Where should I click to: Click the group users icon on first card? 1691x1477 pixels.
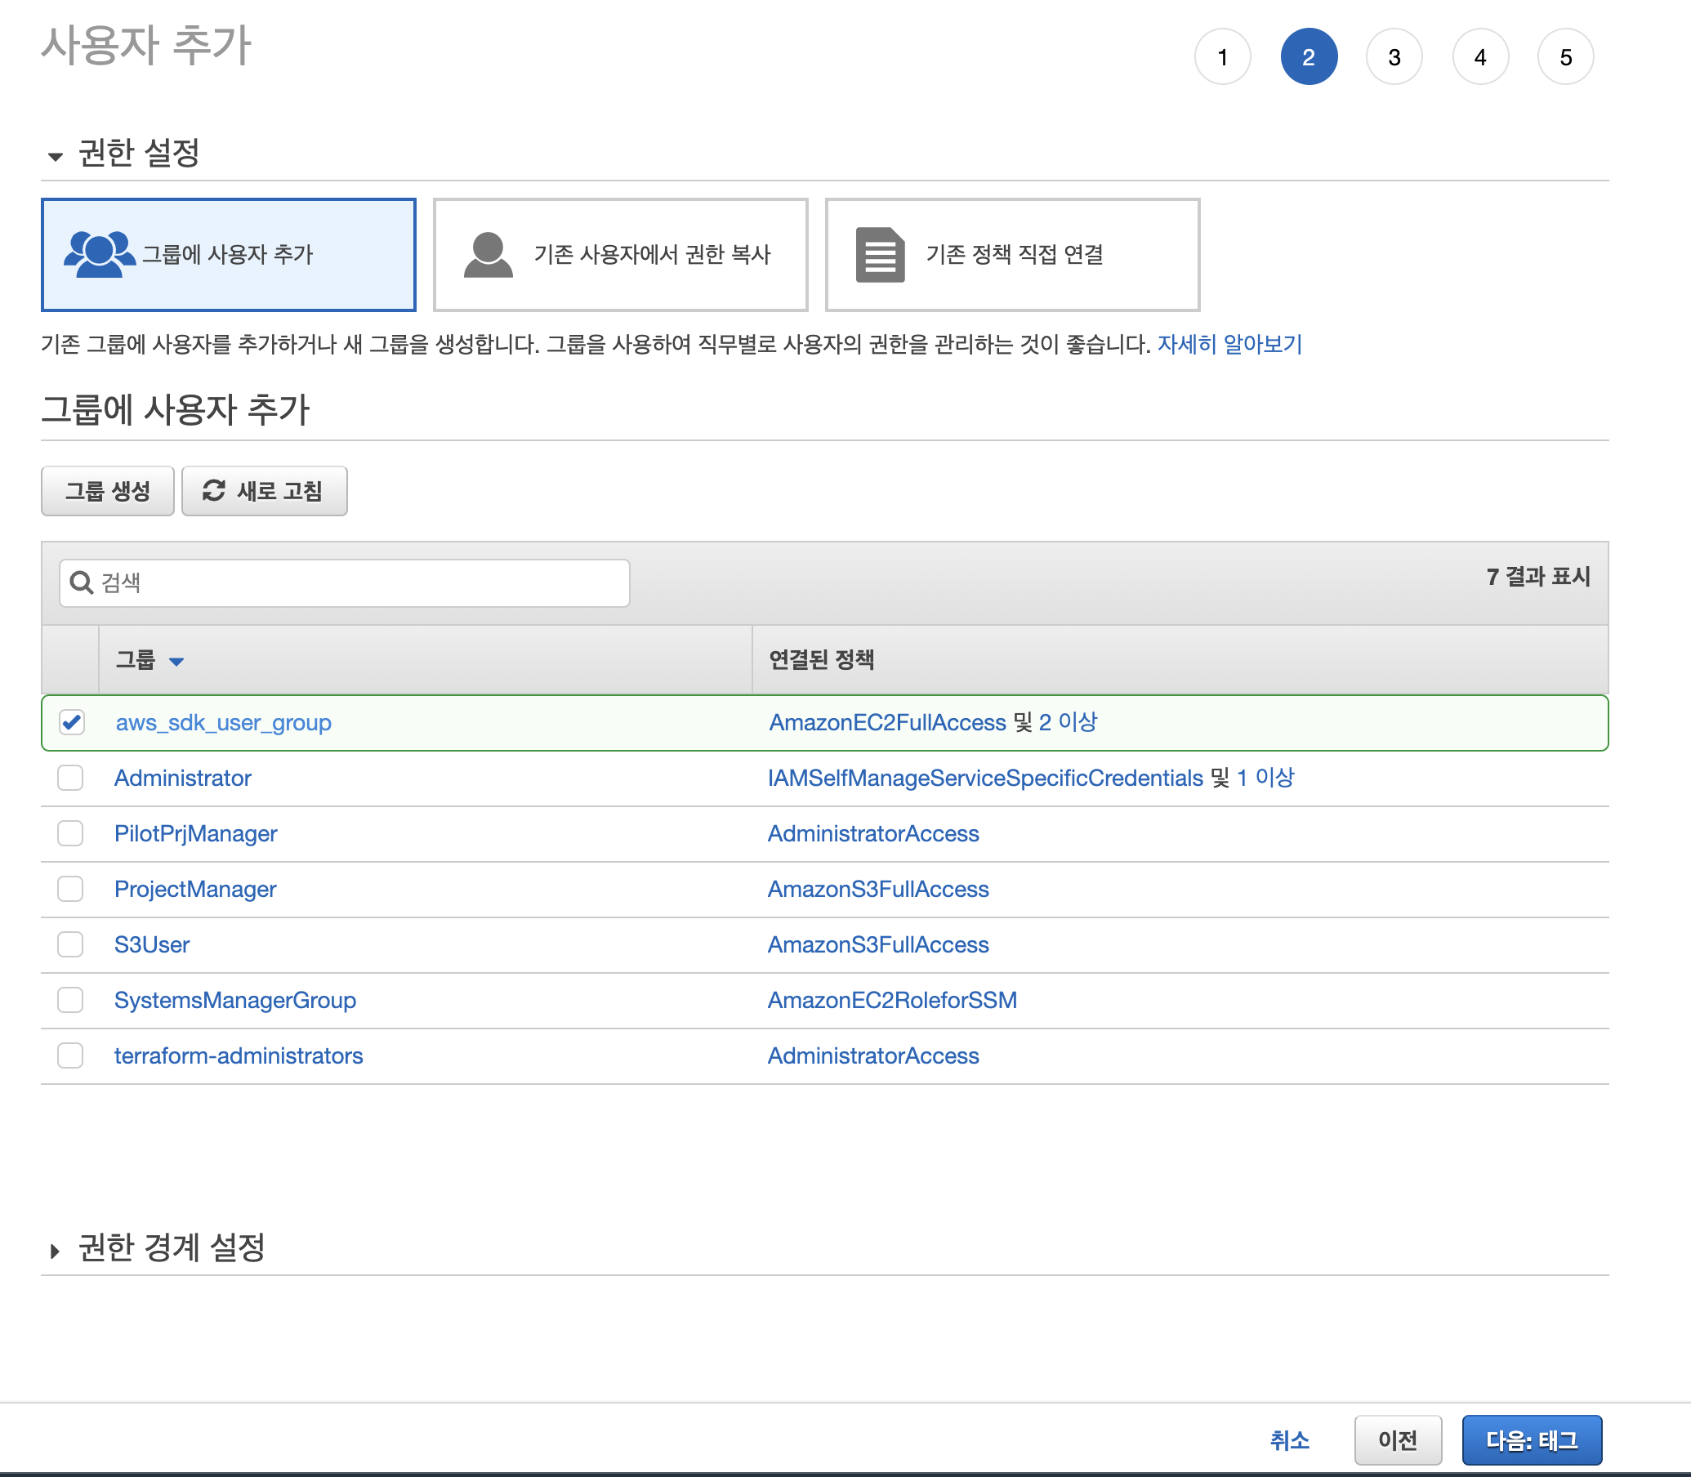(x=99, y=254)
